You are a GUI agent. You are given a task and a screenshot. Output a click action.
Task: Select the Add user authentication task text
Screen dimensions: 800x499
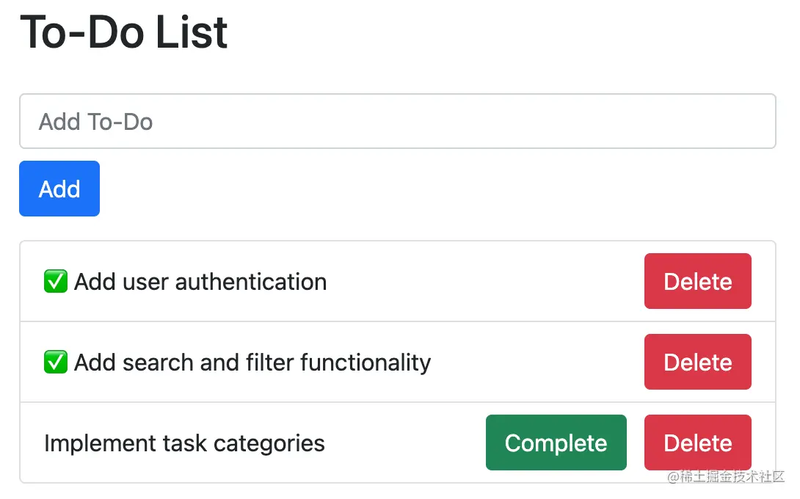point(200,282)
